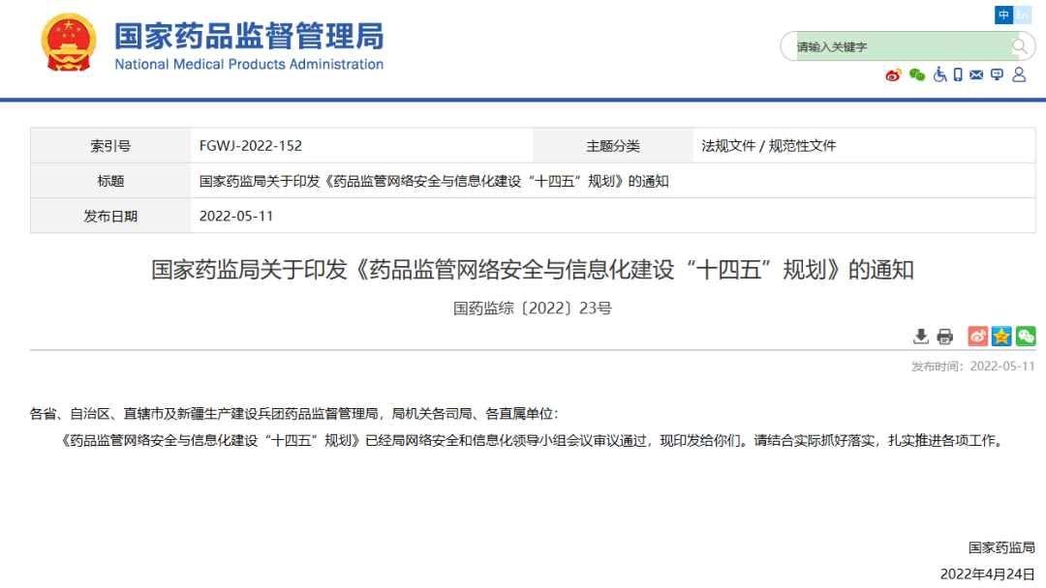The height and width of the screenshot is (588, 1046).
Task: Click the 标题 label cell
Action: tap(110, 181)
